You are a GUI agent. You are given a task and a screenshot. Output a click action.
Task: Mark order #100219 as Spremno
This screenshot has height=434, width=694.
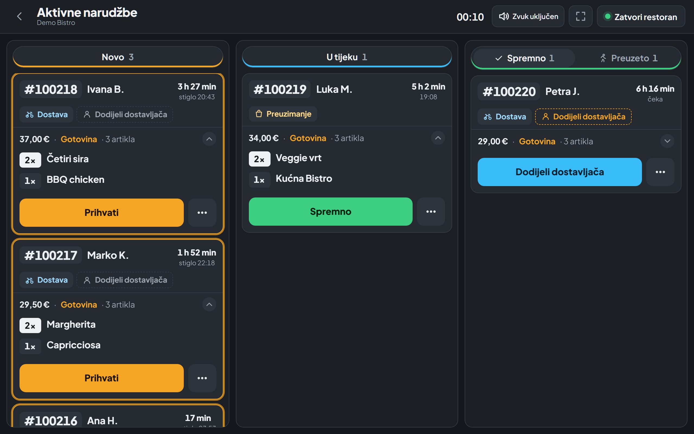tap(330, 212)
